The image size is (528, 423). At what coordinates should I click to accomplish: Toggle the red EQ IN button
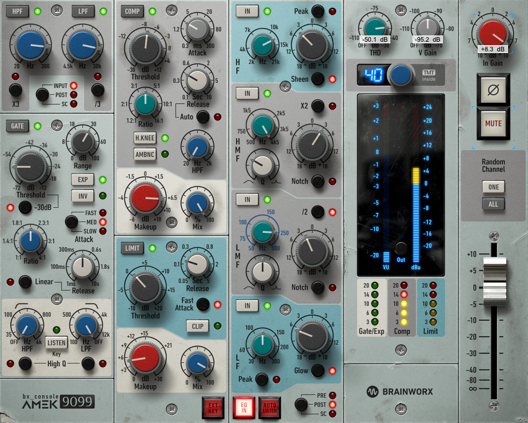(x=244, y=408)
